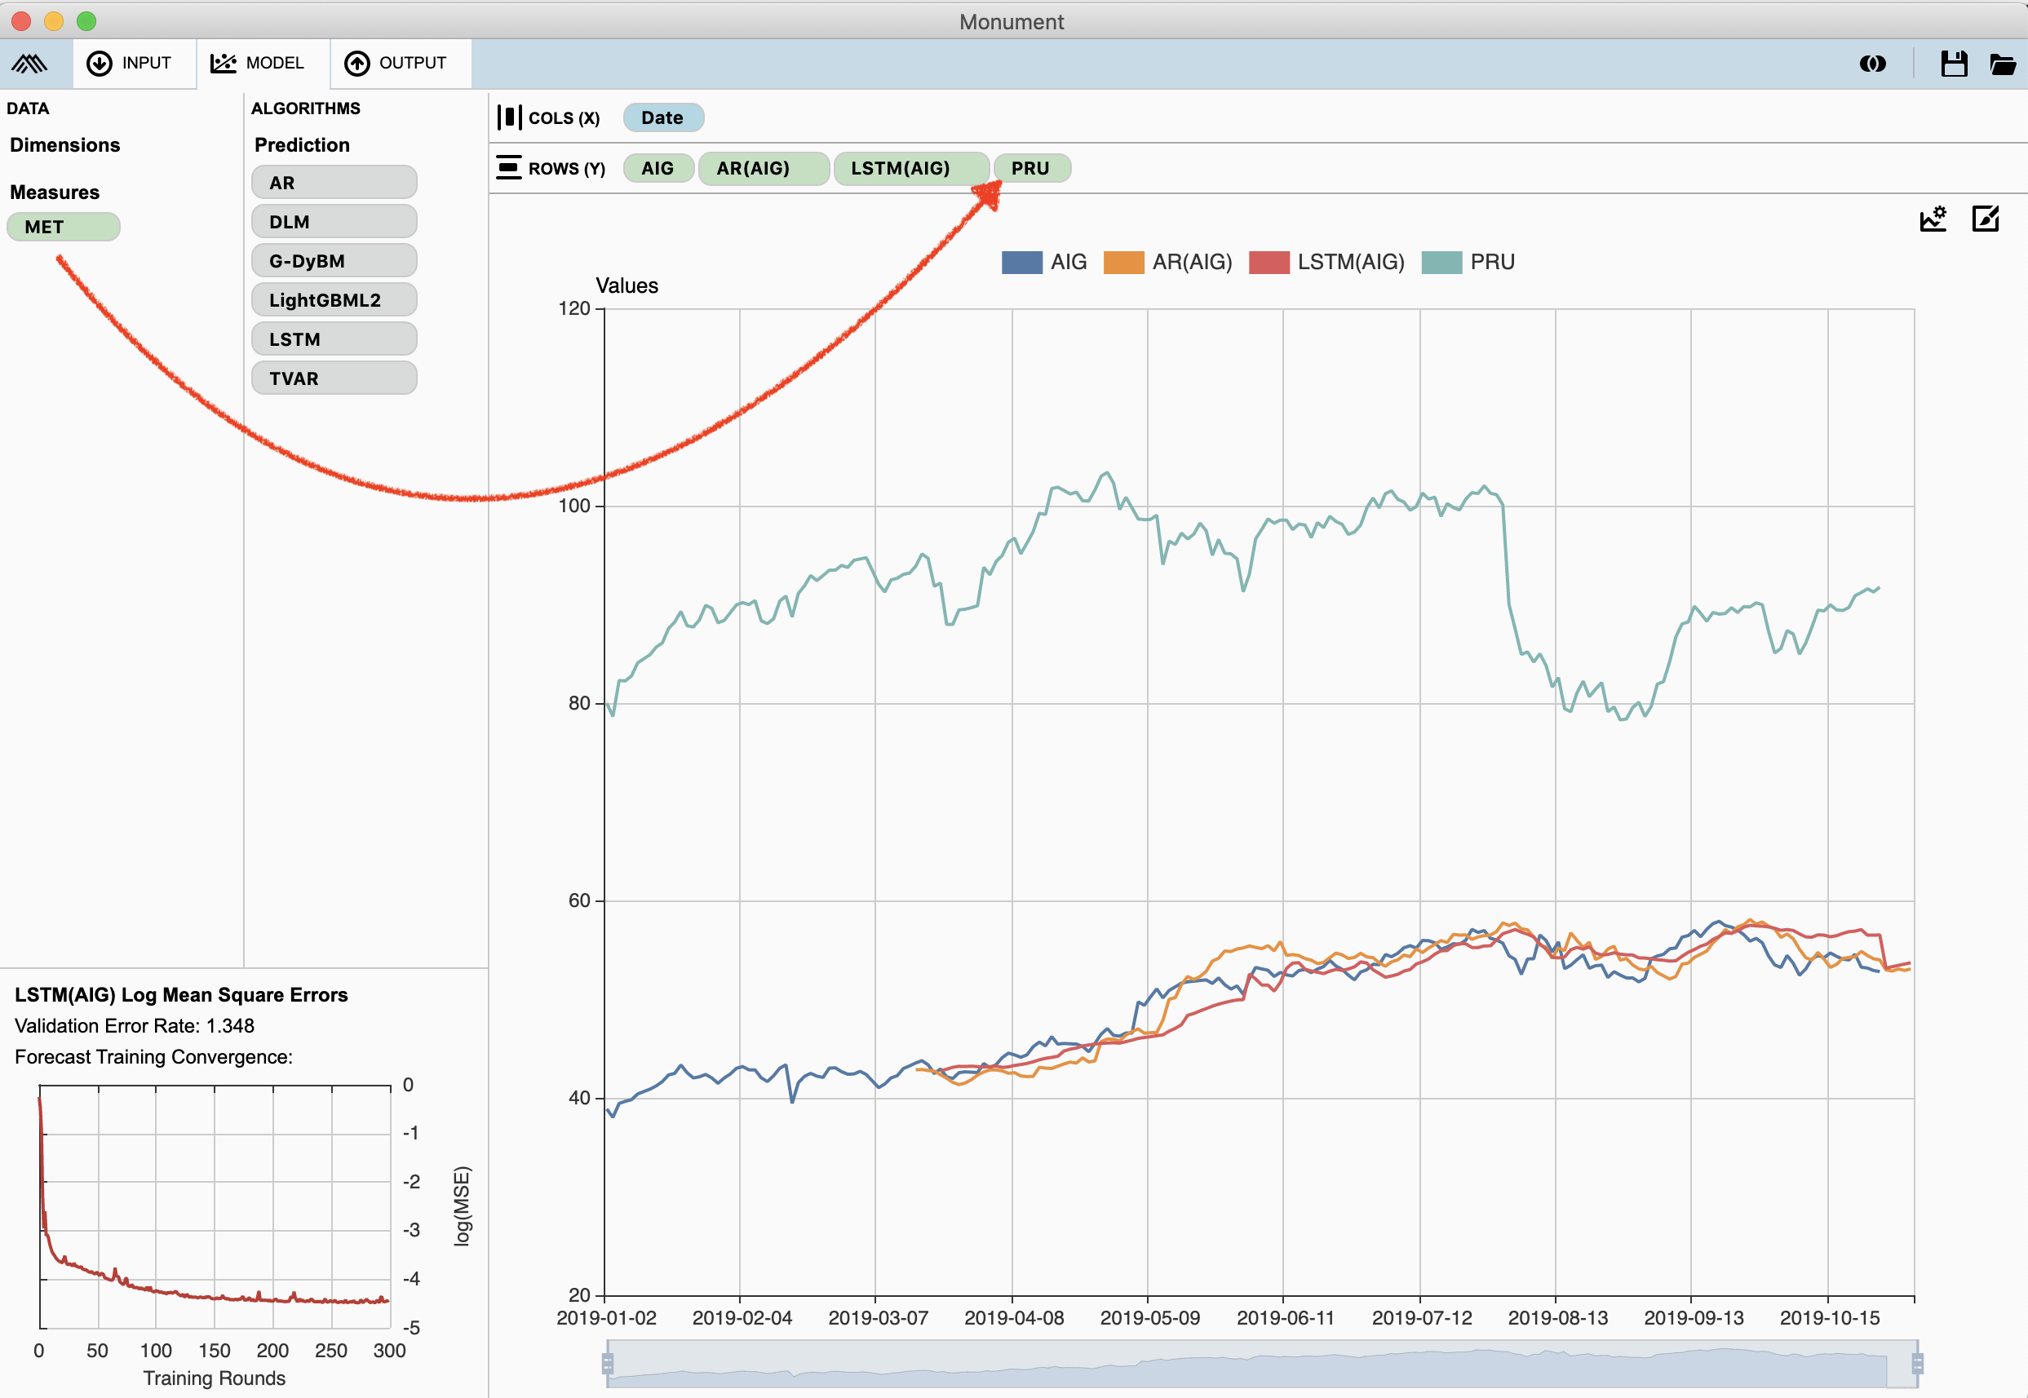
Task: Click Validation Error Rate: 1.348 text
Action: [x=134, y=1026]
